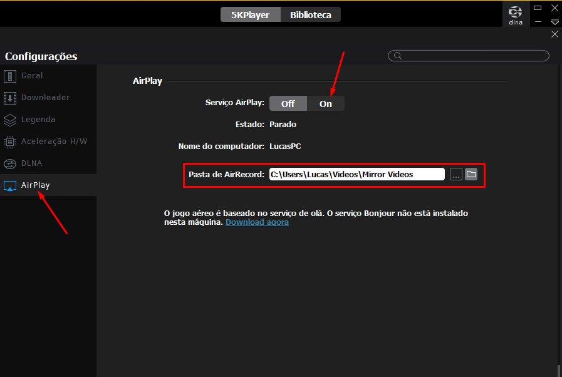The width and height of the screenshot is (562, 377).
Task: Open DLNA settings in the sidebar
Action: [x=31, y=163]
